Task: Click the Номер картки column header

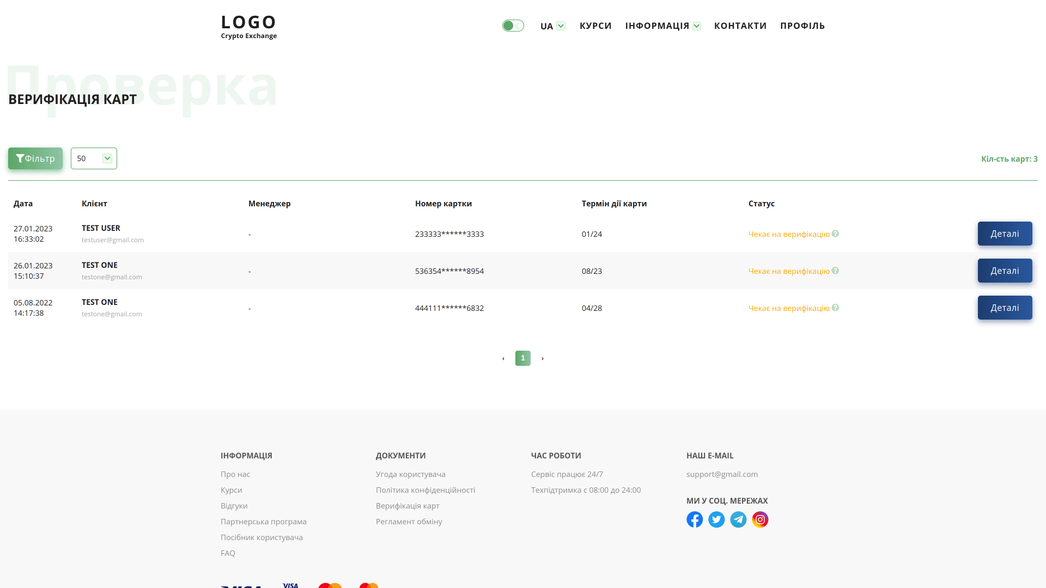Action: [443, 204]
